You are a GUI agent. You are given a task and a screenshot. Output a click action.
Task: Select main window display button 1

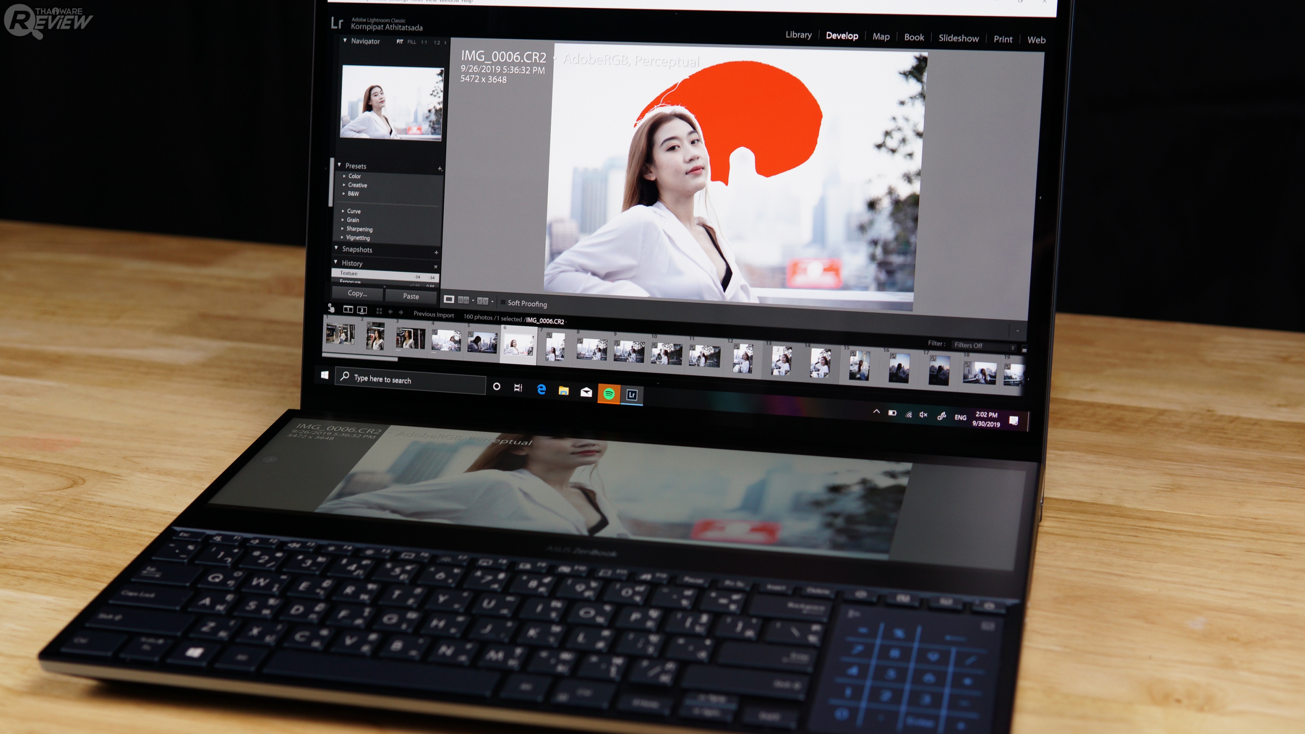[348, 309]
